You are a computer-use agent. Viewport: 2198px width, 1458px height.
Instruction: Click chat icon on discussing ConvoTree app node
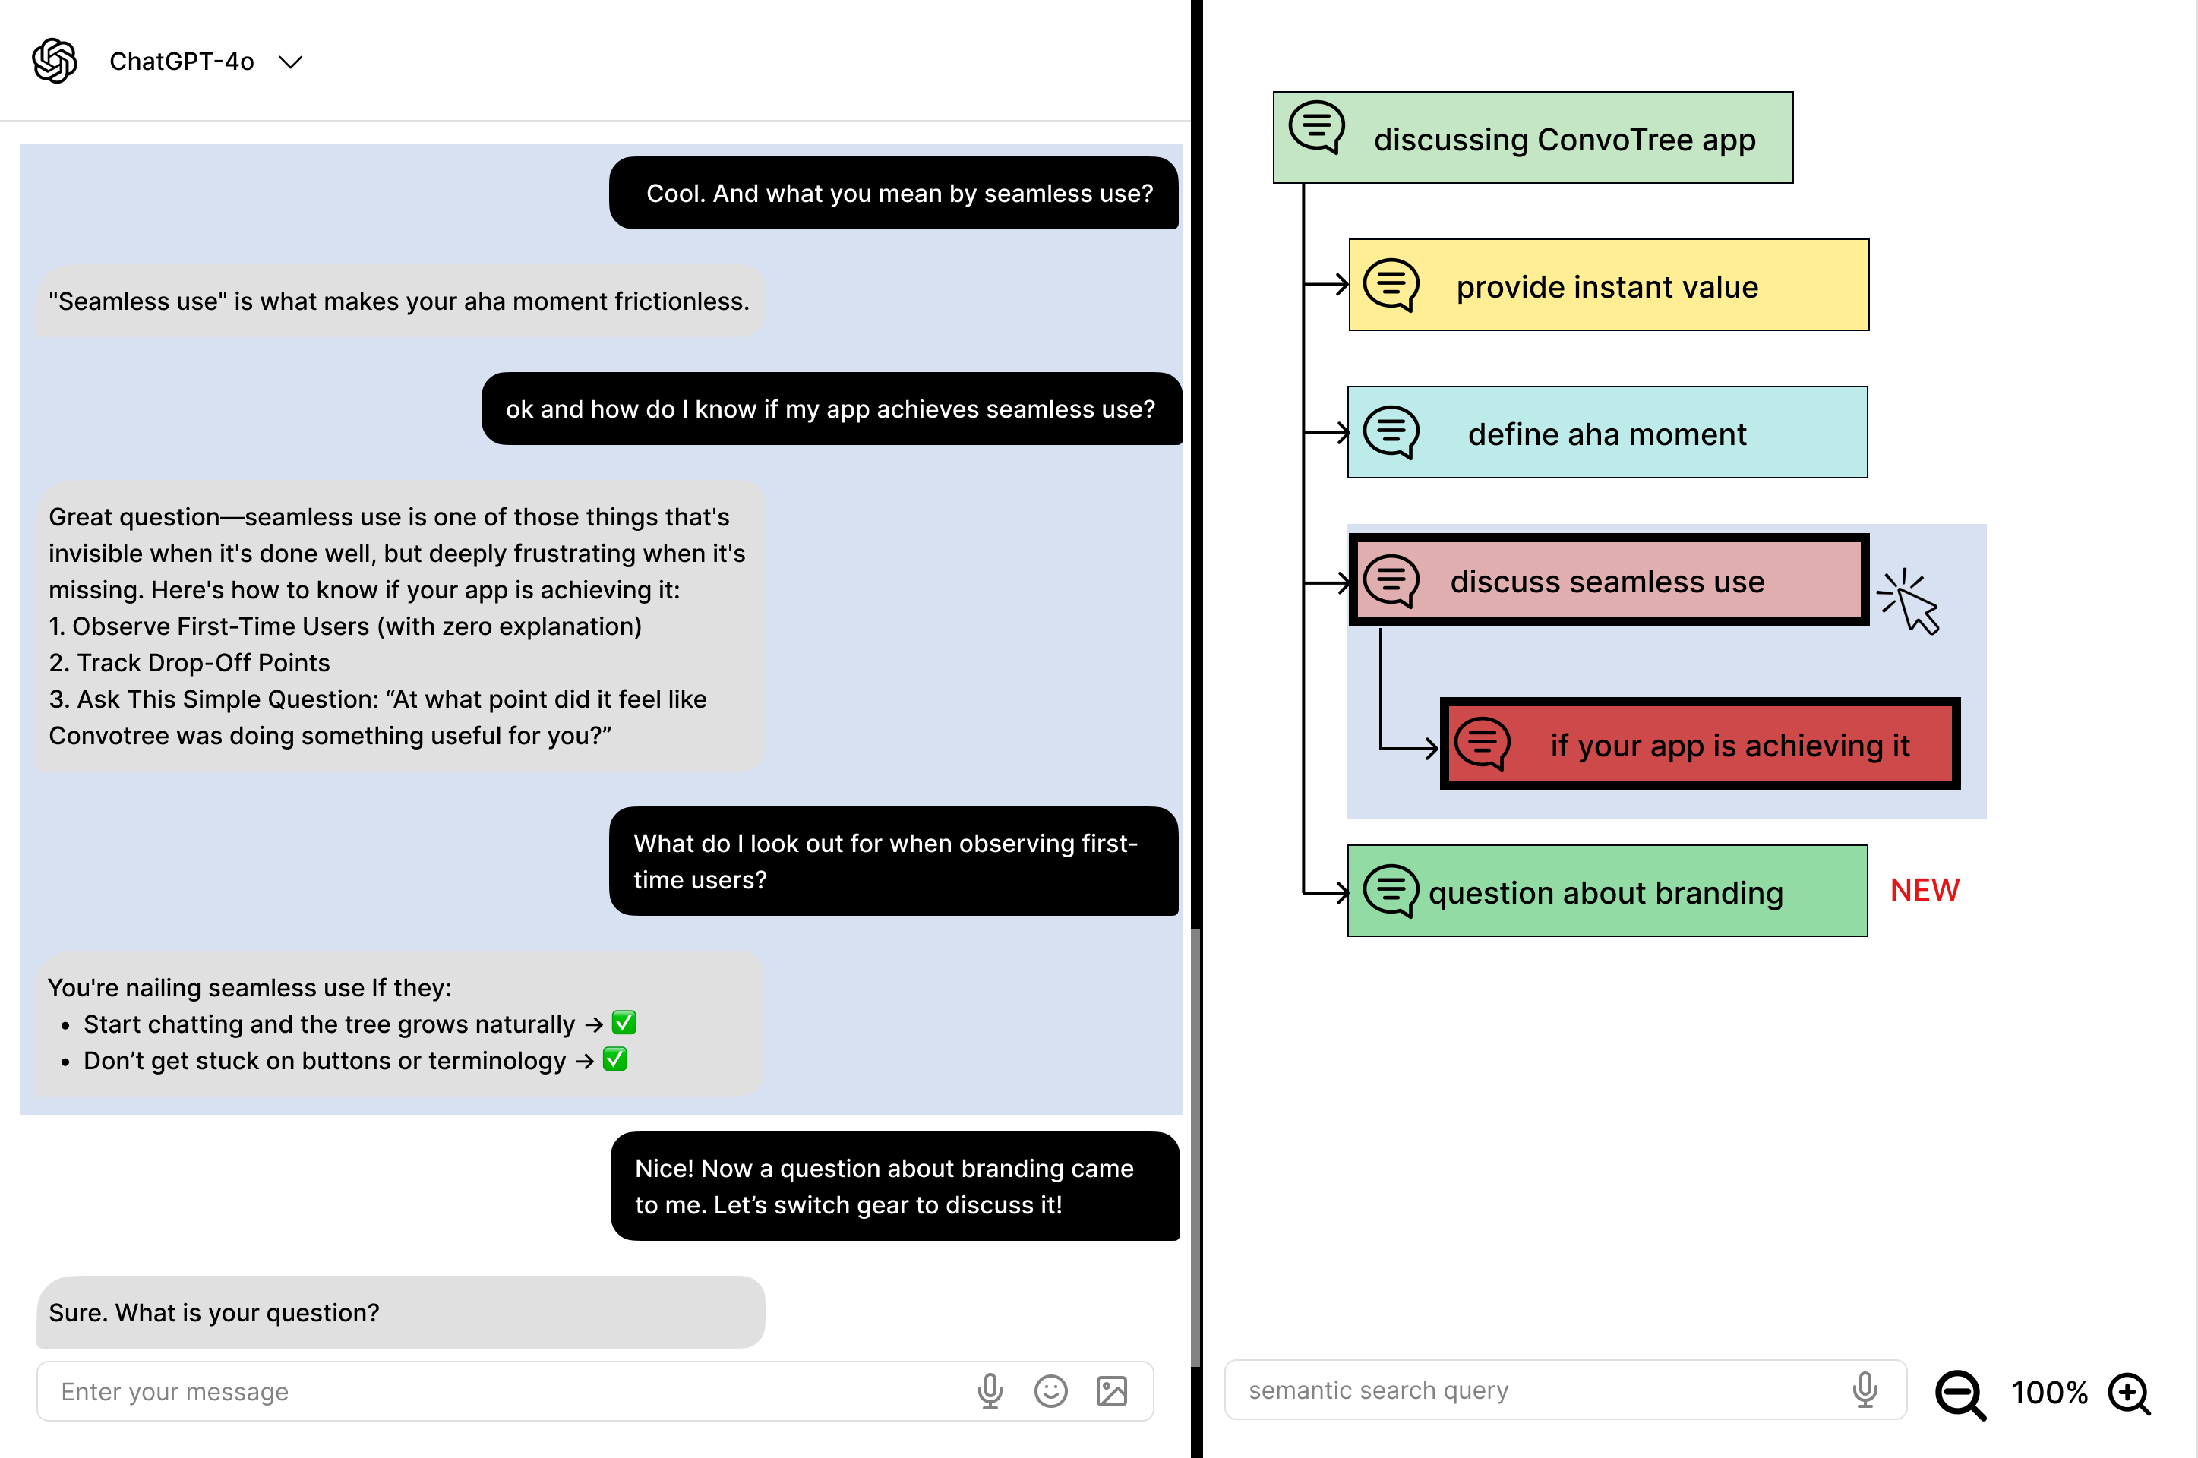click(1316, 127)
